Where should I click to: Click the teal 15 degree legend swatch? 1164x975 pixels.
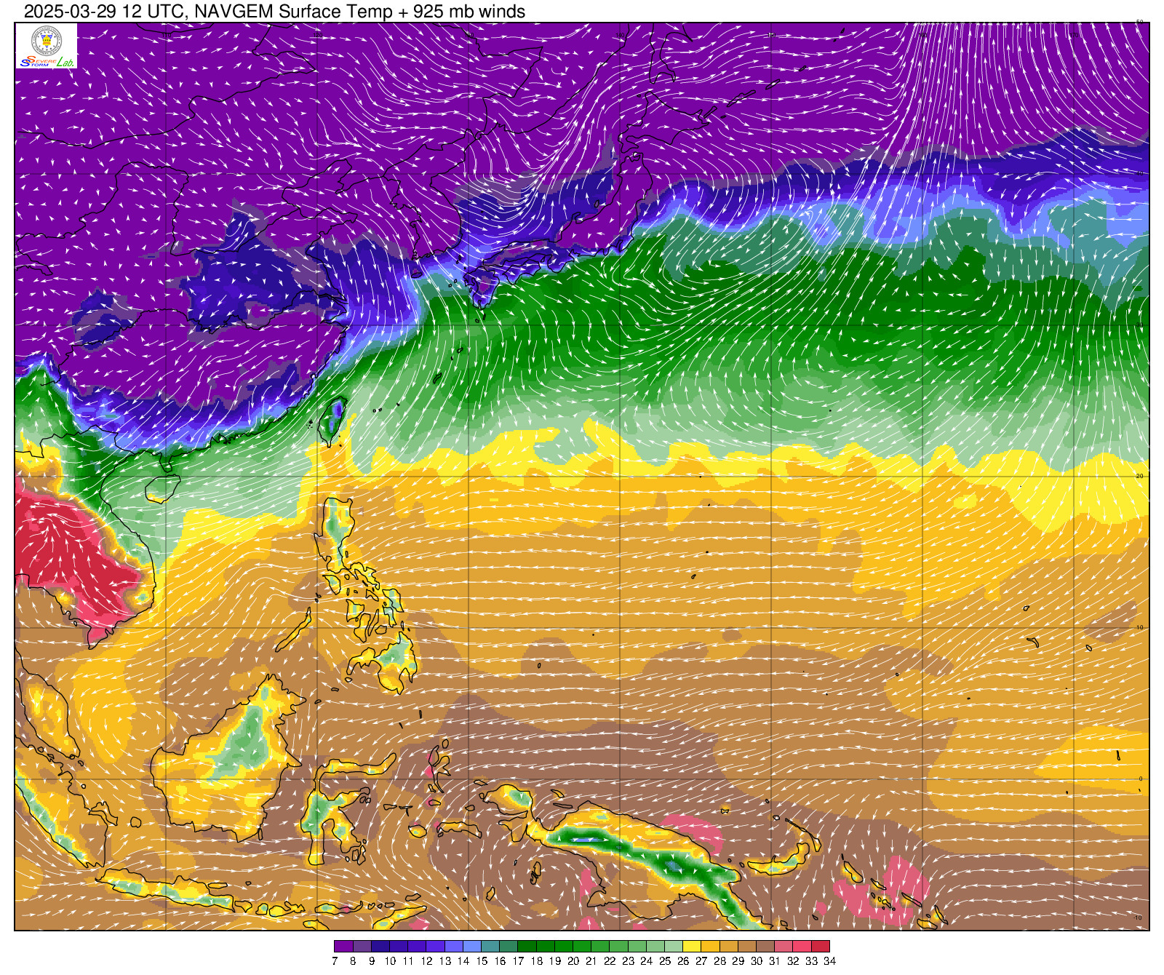490,947
